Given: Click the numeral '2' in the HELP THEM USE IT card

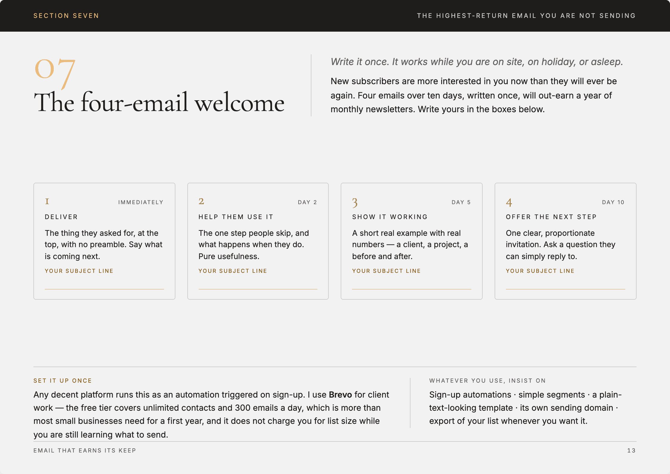Looking at the screenshot, I should pyautogui.click(x=201, y=201).
